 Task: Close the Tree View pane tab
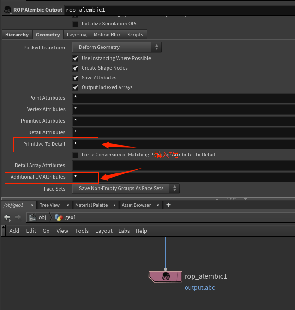pos(67,205)
